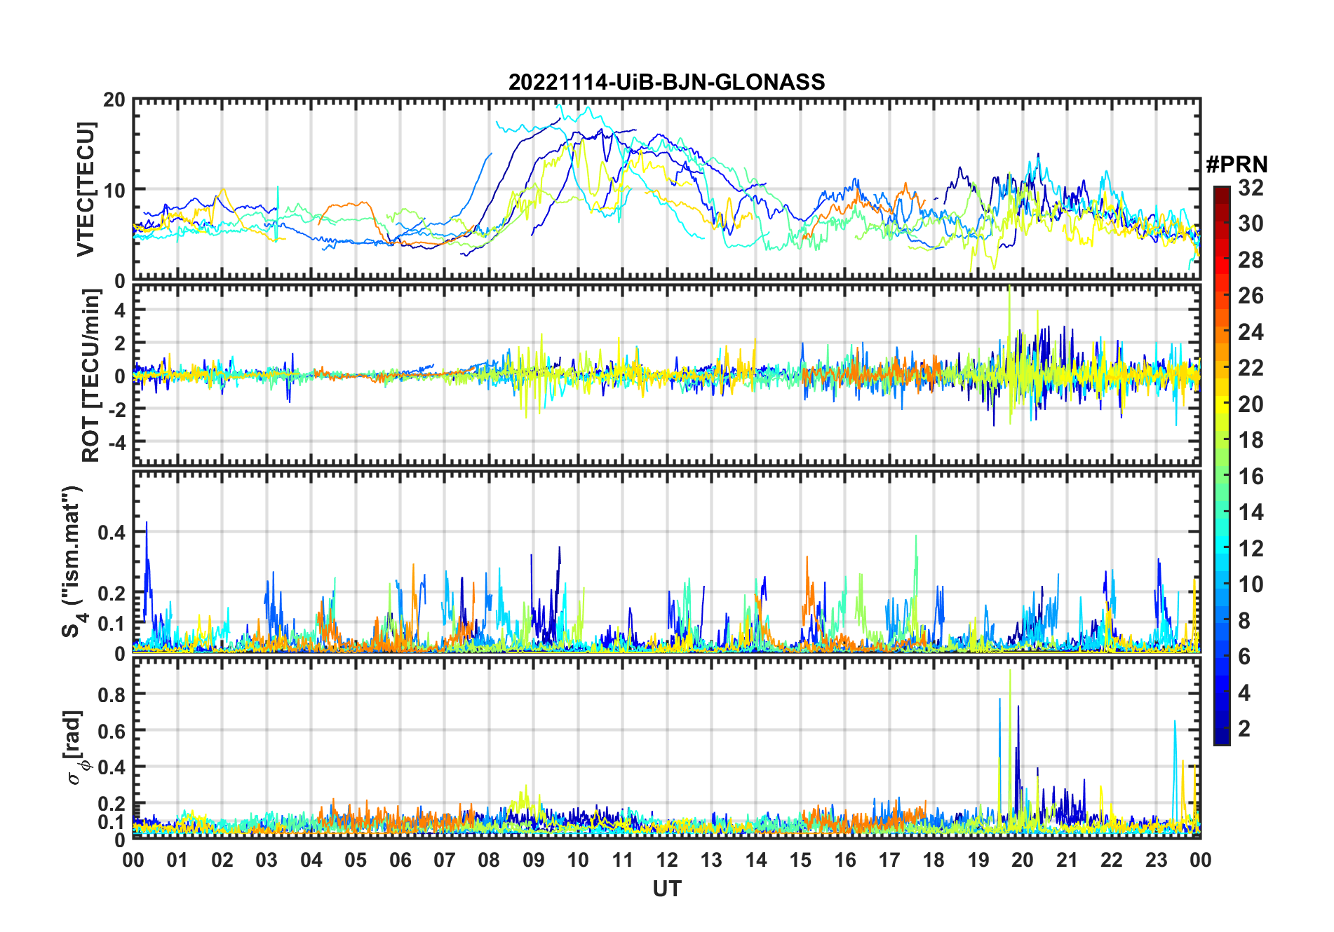Click sigma phi y-axis tick 0.8
Image resolution: width=1334 pixels, height=932 pixels.
click(x=112, y=694)
